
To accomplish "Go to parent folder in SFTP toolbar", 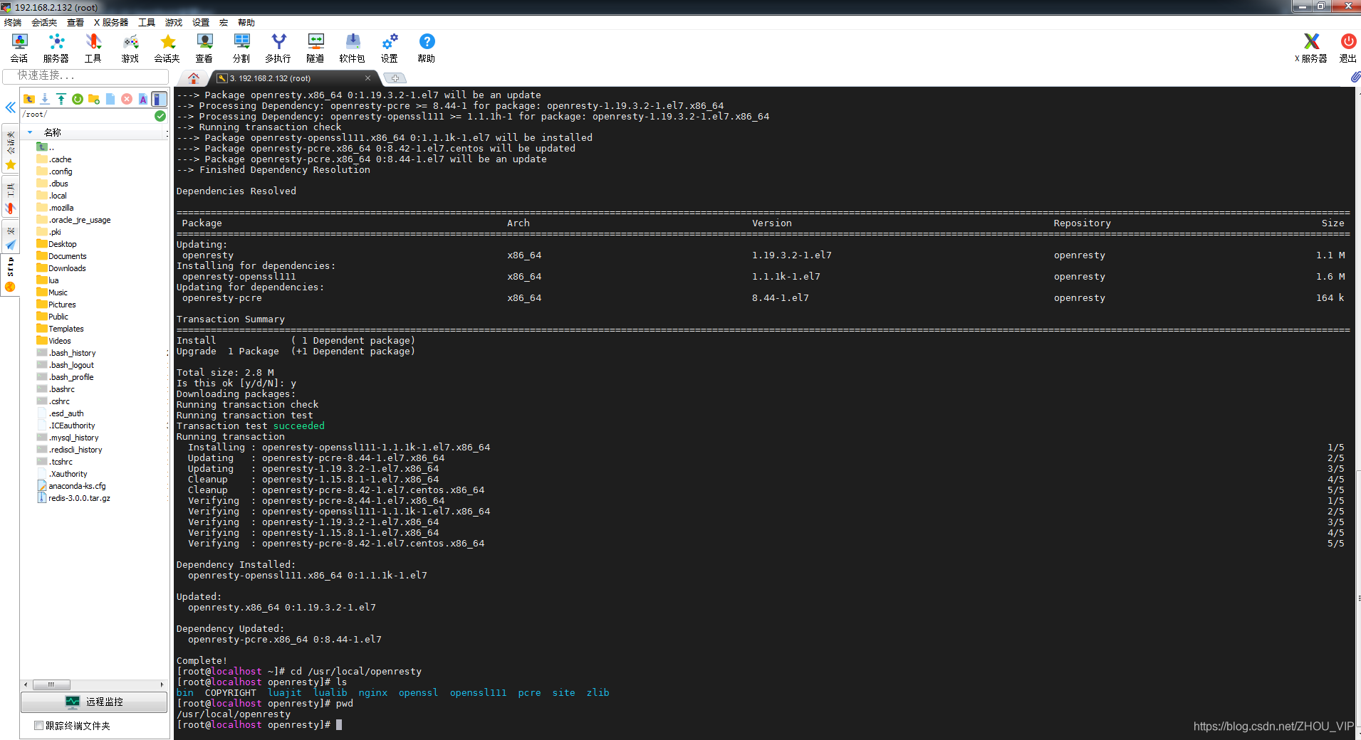I will pyautogui.click(x=29, y=99).
